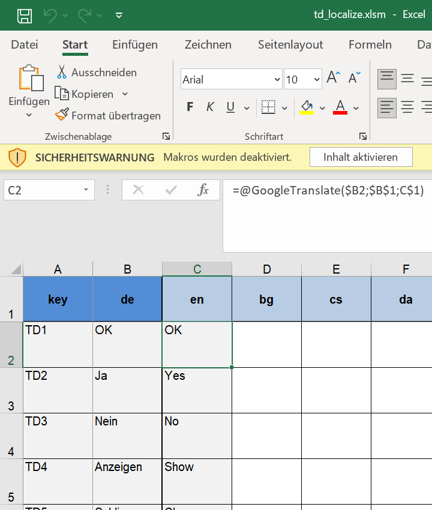Screen dimensions: 432x510
Task: Click the Einfügen clipboard icon
Action: 29,79
